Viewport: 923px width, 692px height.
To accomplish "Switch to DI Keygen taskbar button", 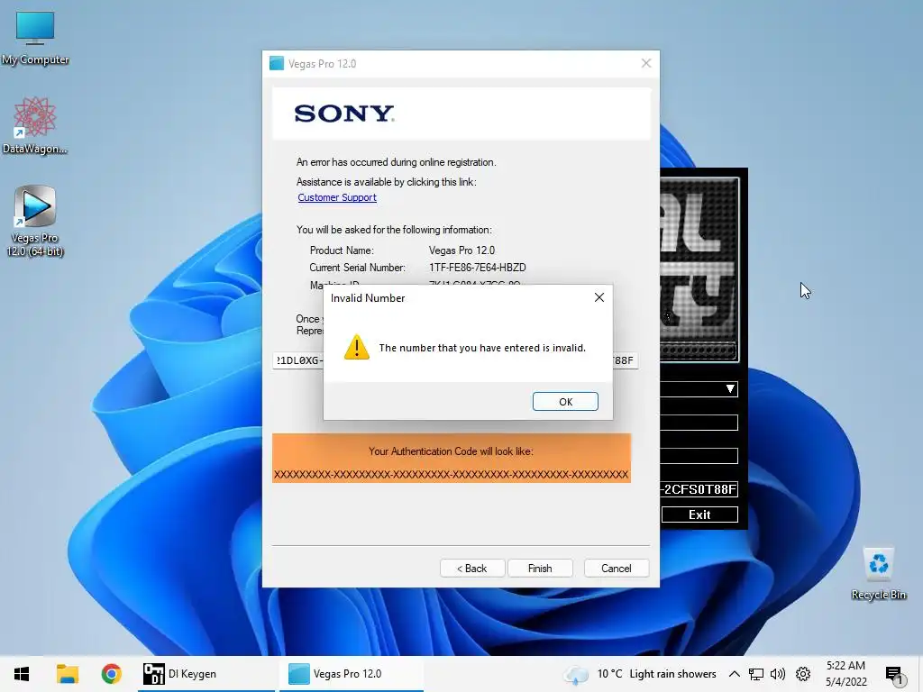I will point(206,674).
